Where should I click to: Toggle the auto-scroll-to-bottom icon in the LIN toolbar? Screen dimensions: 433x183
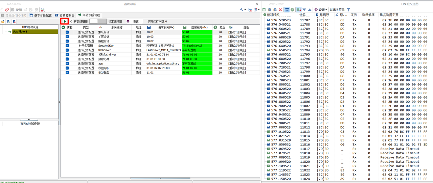(287, 10)
